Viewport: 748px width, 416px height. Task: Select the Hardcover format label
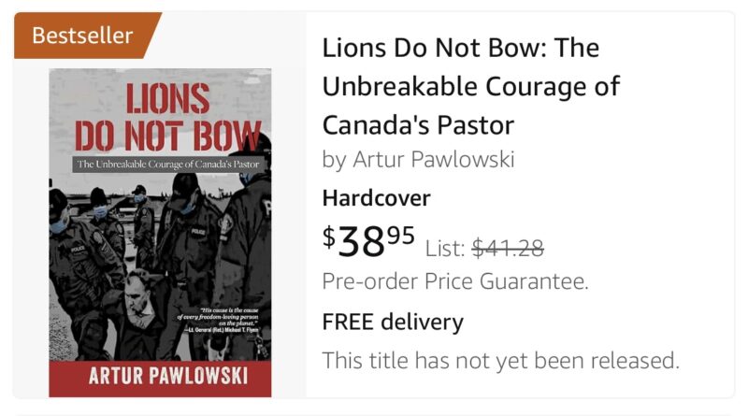[377, 198]
